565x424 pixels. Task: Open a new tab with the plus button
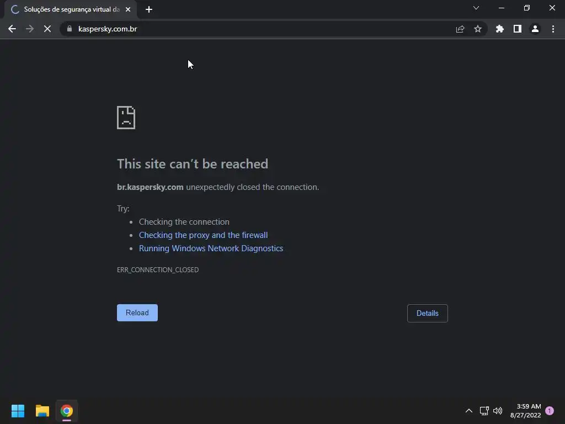point(149,9)
